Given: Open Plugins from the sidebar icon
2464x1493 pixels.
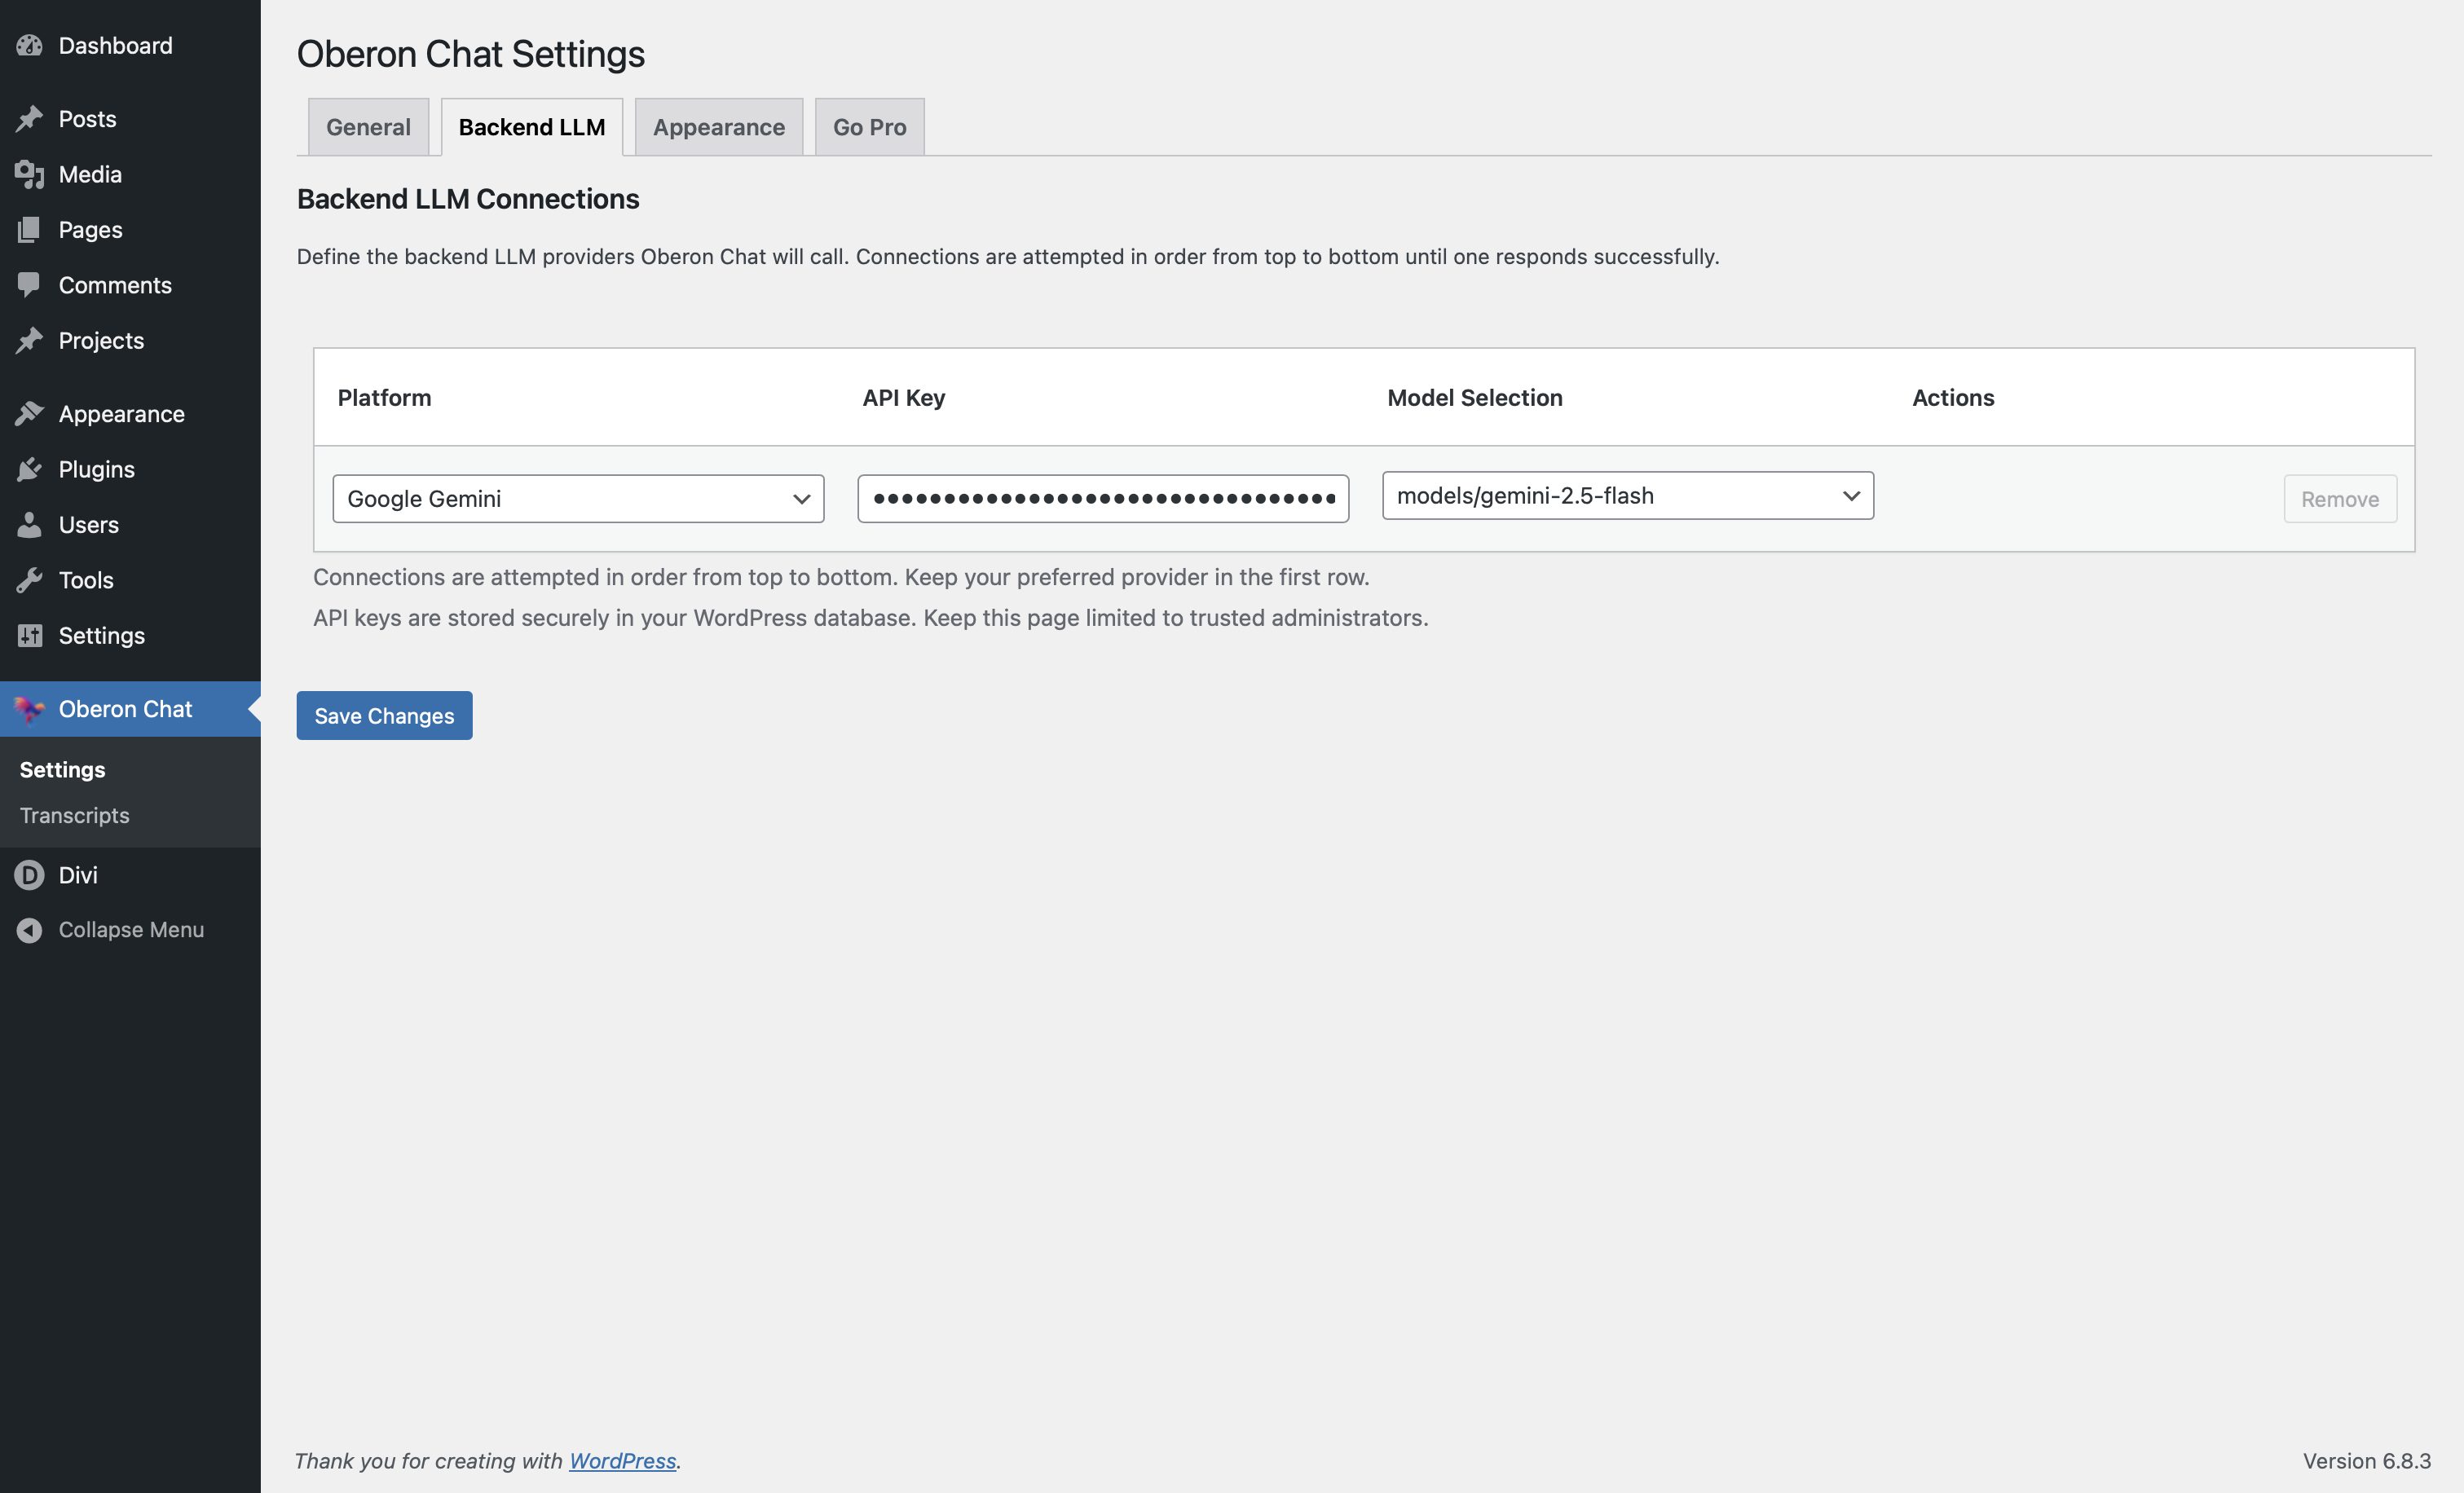Looking at the screenshot, I should click(30, 468).
